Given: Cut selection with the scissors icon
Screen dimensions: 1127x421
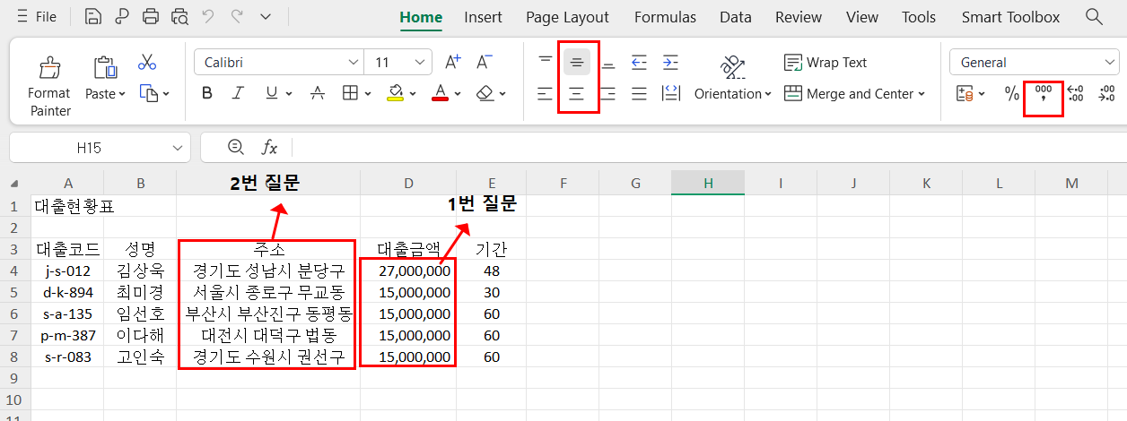Looking at the screenshot, I should (x=147, y=63).
